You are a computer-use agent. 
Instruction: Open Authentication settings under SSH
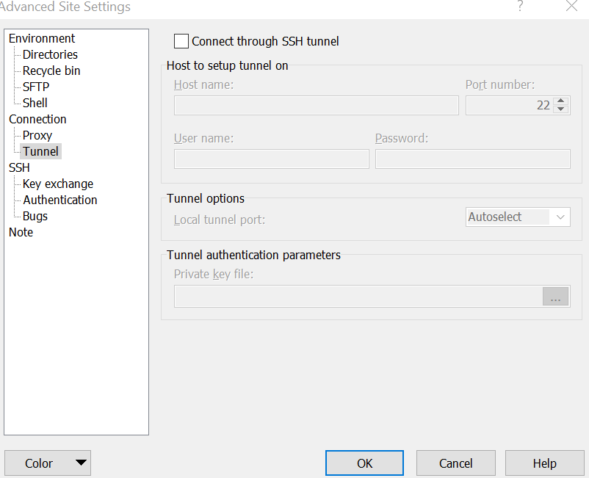click(60, 200)
